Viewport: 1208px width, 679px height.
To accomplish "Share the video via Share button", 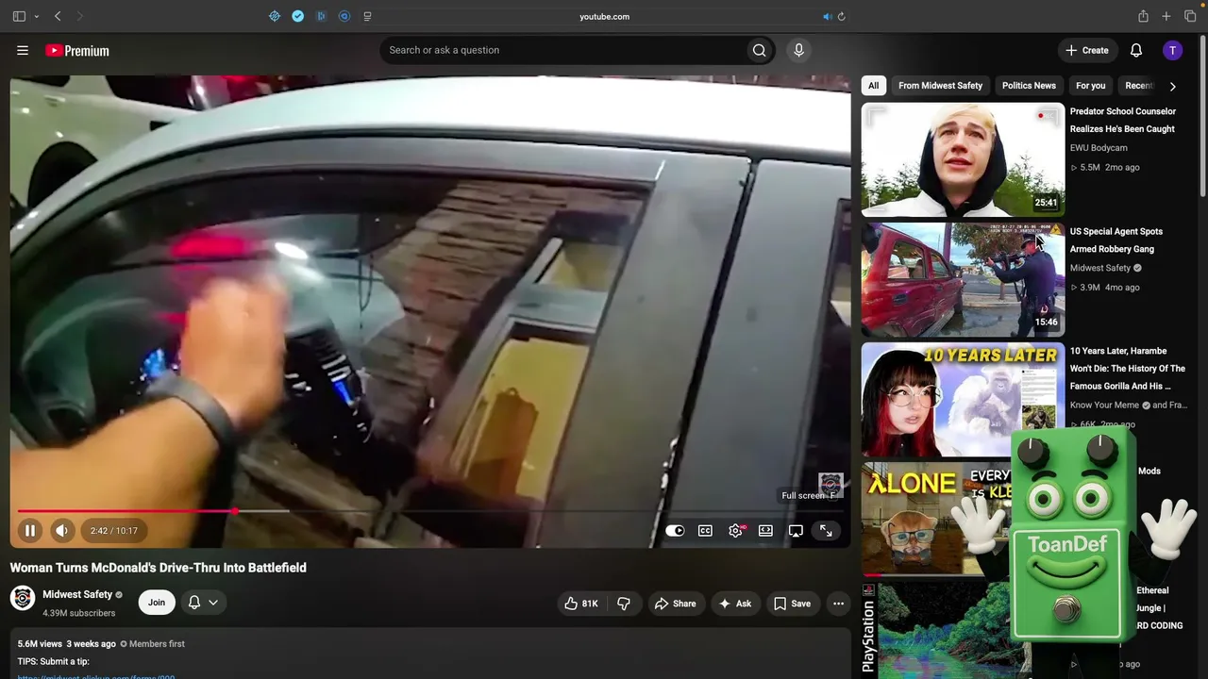I will point(675,604).
